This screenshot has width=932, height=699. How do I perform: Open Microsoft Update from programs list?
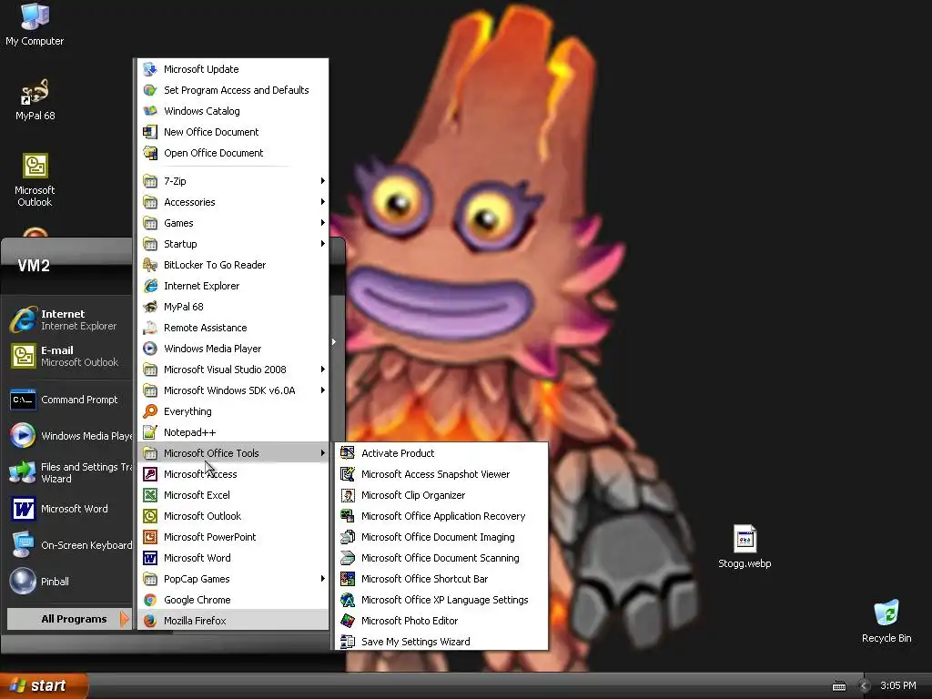pyautogui.click(x=232, y=69)
